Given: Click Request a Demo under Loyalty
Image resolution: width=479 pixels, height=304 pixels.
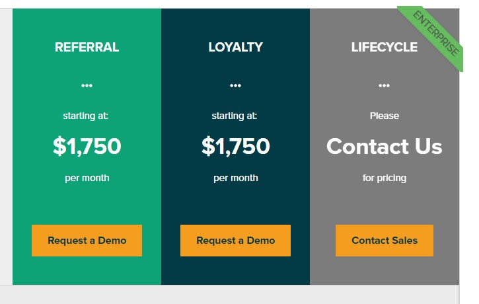Looking at the screenshot, I should tap(235, 241).
